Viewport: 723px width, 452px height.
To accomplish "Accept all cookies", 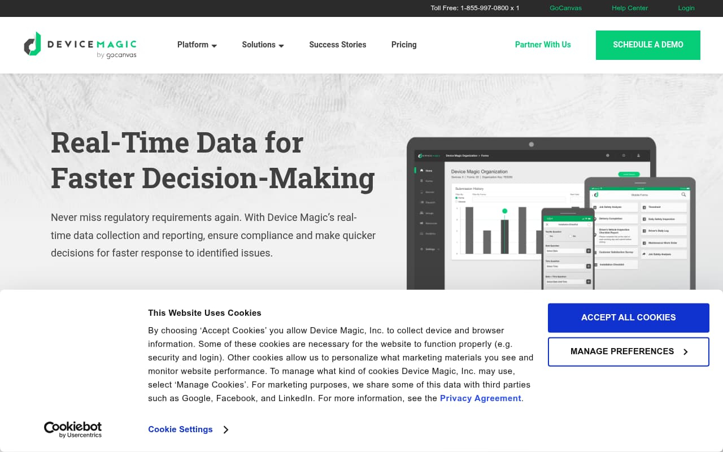I will click(629, 318).
